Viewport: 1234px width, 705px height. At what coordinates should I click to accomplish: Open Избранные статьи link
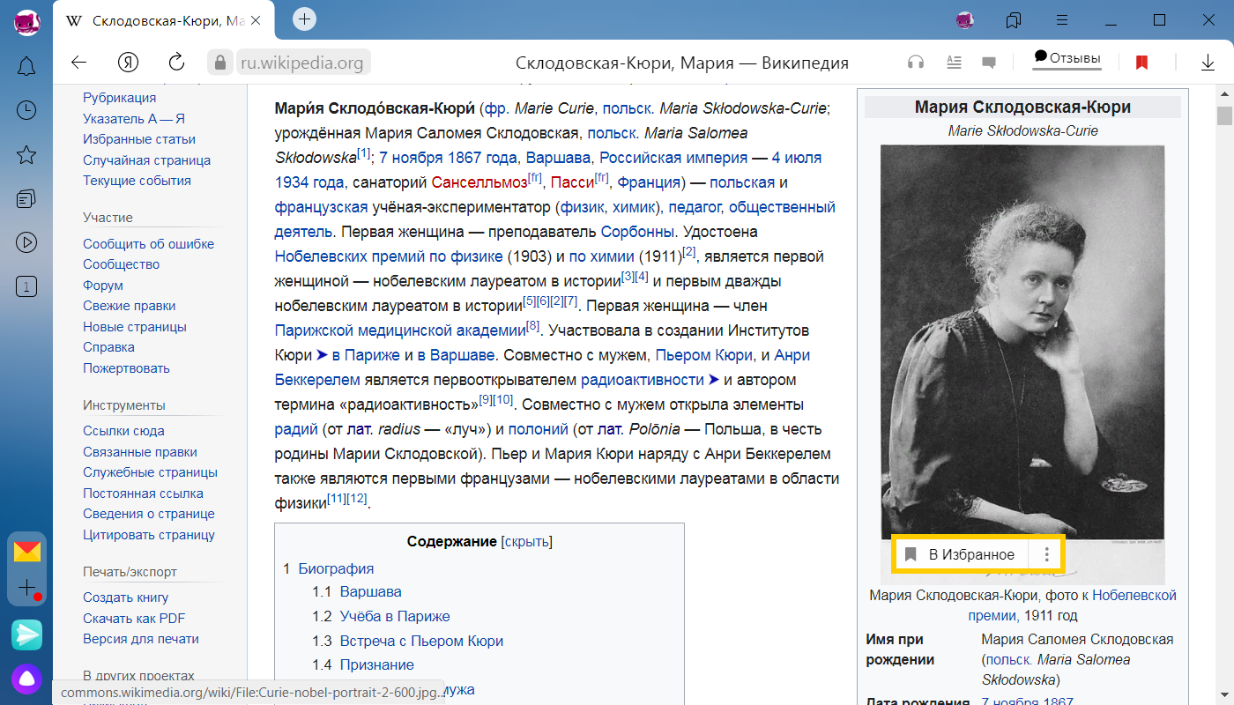coord(139,139)
